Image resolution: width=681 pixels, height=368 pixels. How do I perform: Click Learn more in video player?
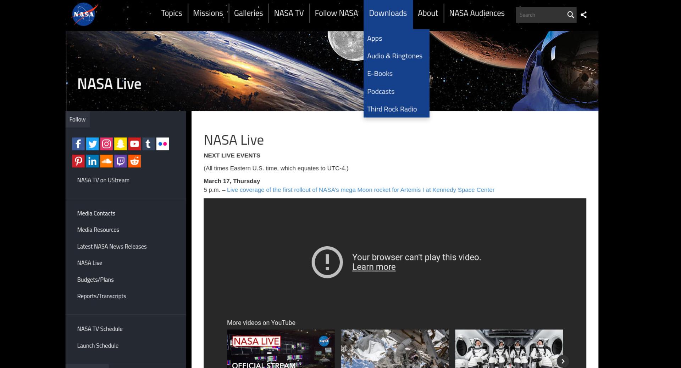pos(374,267)
